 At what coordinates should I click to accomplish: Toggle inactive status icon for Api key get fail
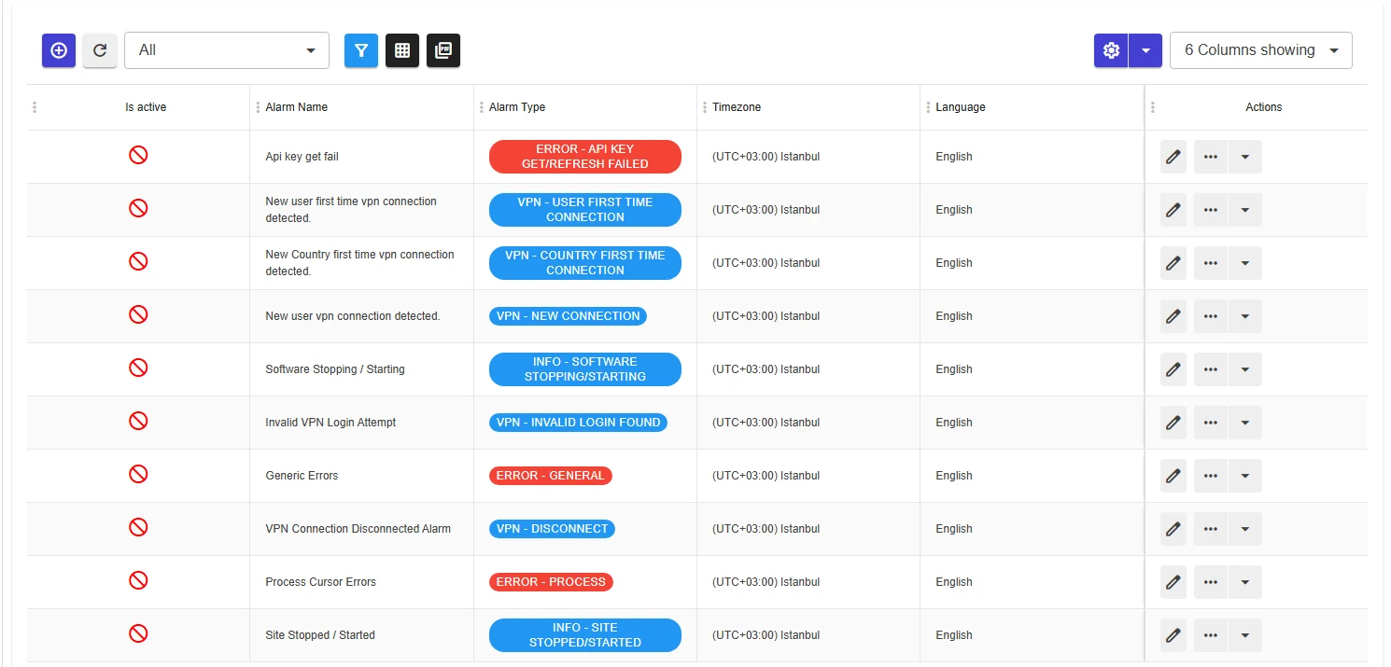tap(138, 155)
